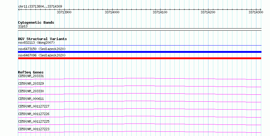Click ruler position 33714300
Screen dimensions: 270x136
256,12
